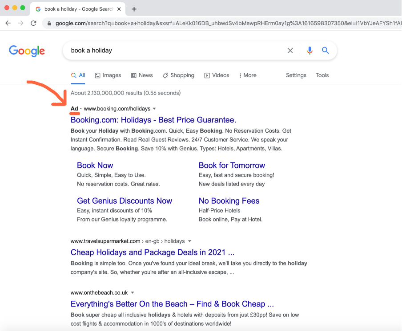Go back using browser back arrow
Image resolution: width=402 pixels, height=331 pixels.
point(8,23)
